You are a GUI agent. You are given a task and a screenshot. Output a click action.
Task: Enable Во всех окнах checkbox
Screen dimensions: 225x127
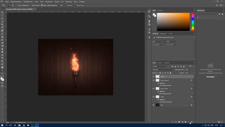pyautogui.click(x=31, y=5)
